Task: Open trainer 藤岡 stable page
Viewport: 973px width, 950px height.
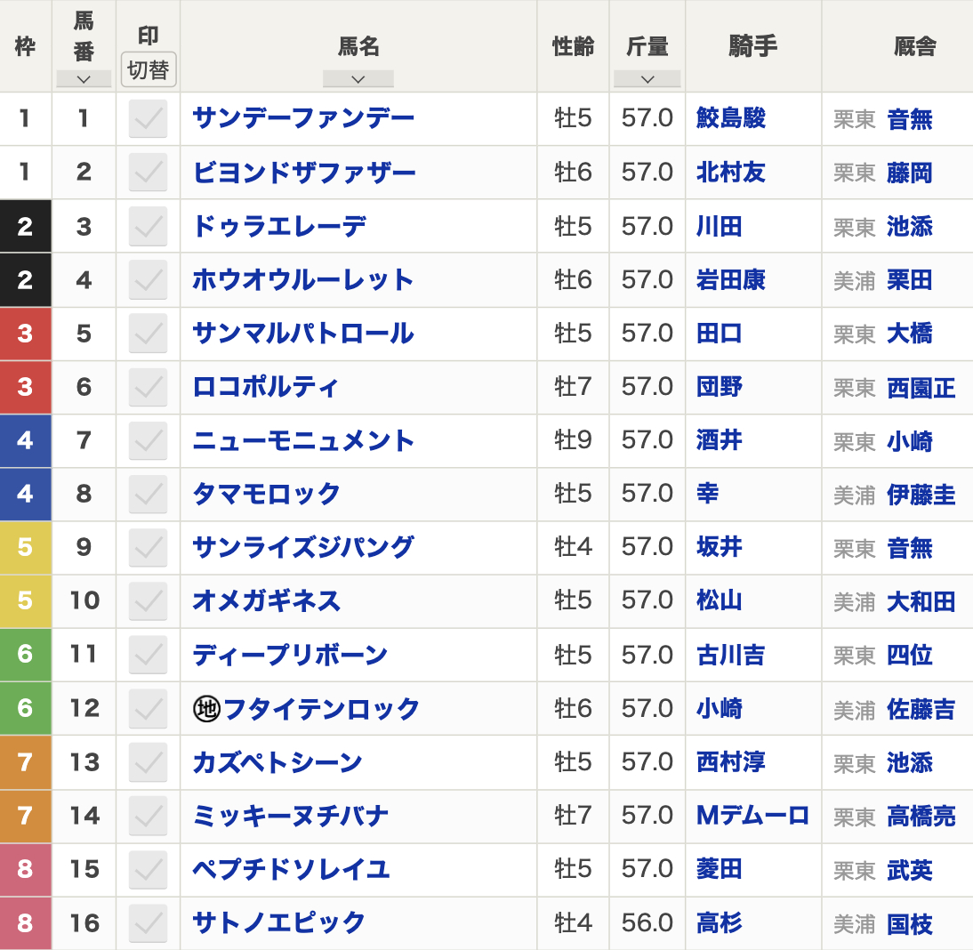Action: 910,173
